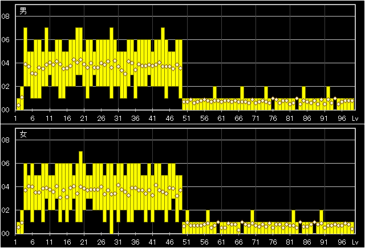The width and height of the screenshot is (365, 248).
Task: Pick the 02 y-axis value on the 女 chart
Action: [5, 210]
